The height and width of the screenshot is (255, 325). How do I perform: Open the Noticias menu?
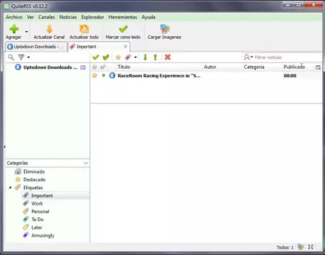[68, 17]
